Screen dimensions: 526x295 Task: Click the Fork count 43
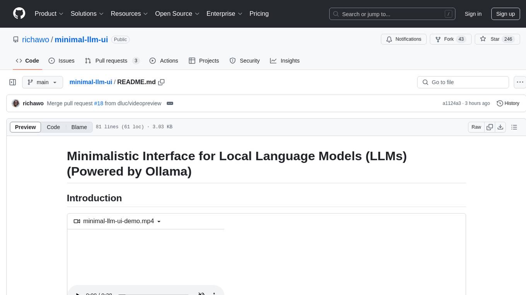(461, 39)
